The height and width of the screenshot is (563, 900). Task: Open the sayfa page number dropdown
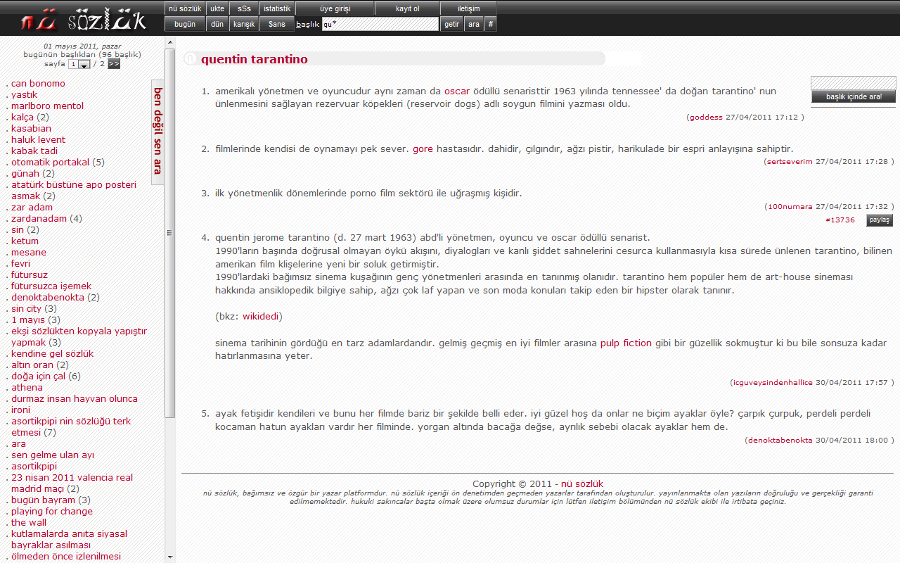(79, 64)
